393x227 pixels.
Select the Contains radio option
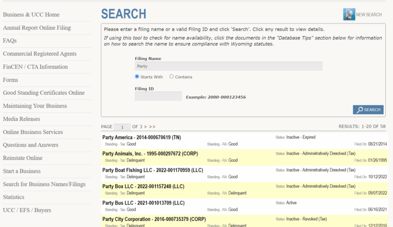tap(171, 77)
